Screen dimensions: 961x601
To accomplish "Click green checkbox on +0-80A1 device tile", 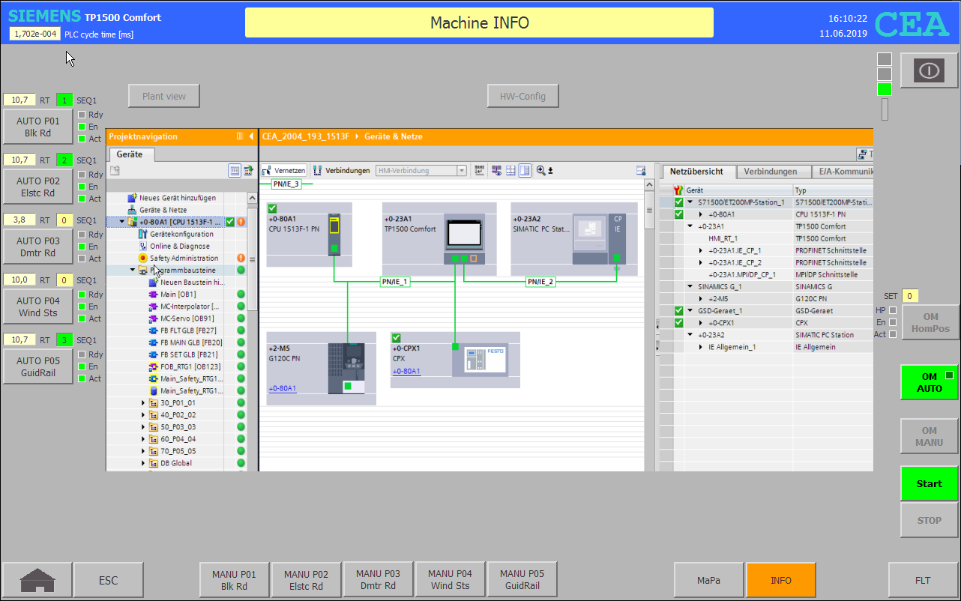I will (x=273, y=208).
